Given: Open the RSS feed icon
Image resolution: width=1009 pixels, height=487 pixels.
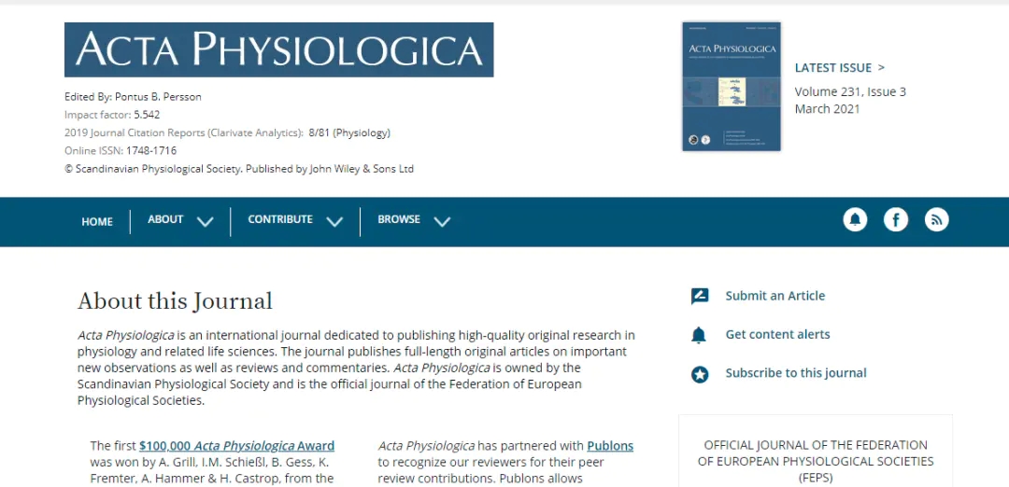Looking at the screenshot, I should coord(936,220).
